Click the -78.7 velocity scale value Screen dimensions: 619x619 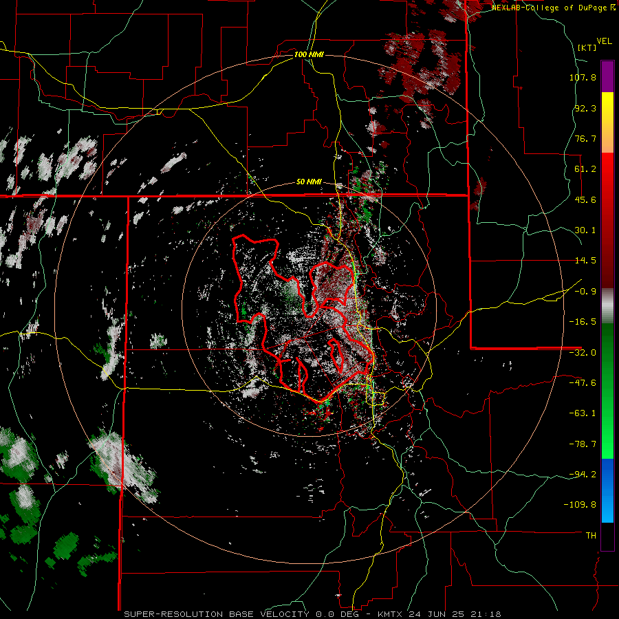(x=583, y=444)
